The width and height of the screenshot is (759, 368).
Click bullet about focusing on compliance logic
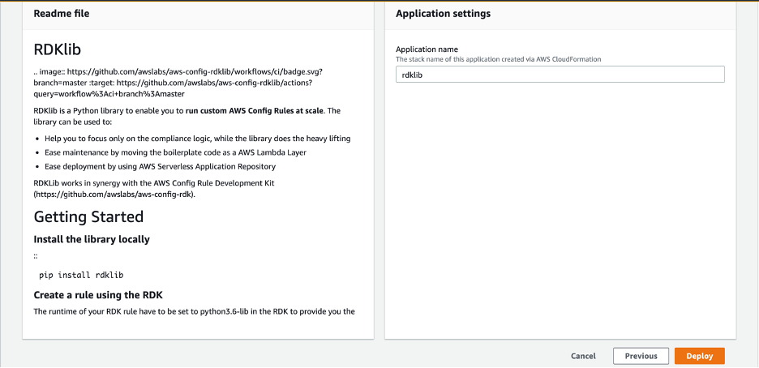click(198, 139)
